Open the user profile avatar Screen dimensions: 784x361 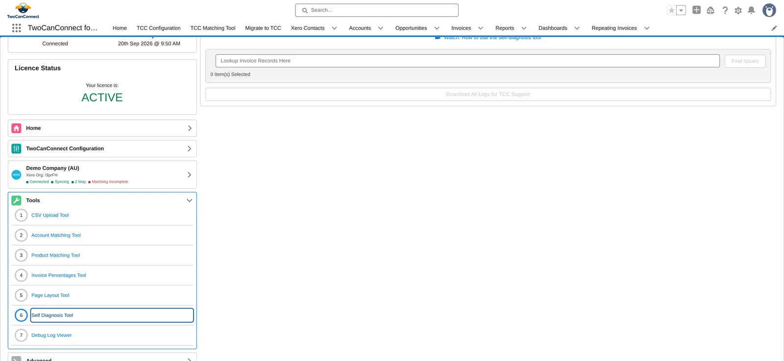tap(769, 10)
